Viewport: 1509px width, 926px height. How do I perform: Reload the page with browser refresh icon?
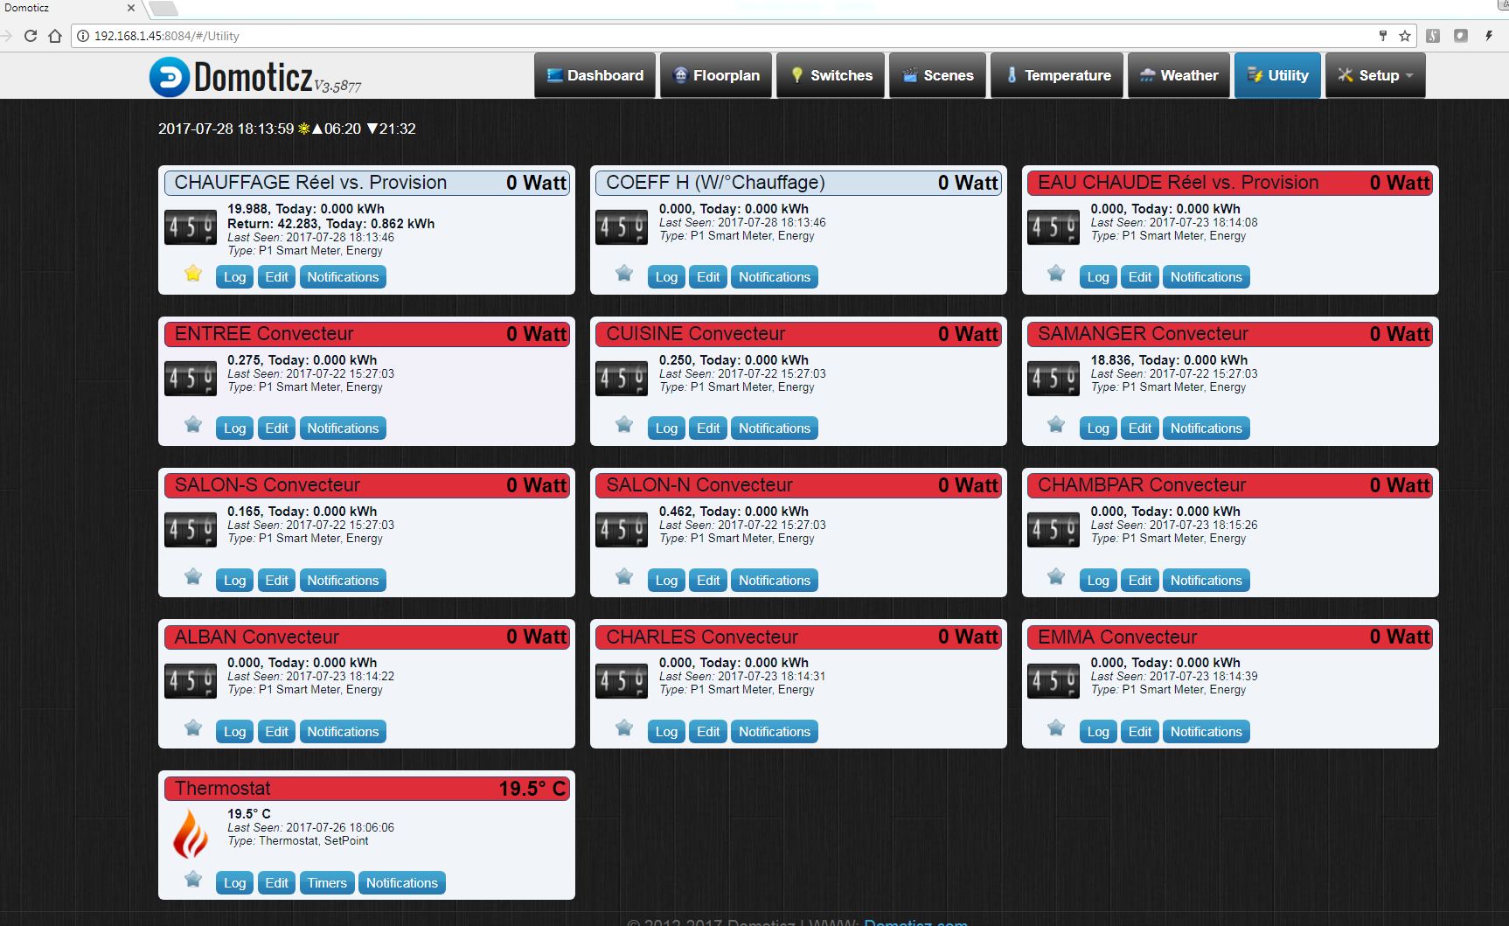click(31, 36)
